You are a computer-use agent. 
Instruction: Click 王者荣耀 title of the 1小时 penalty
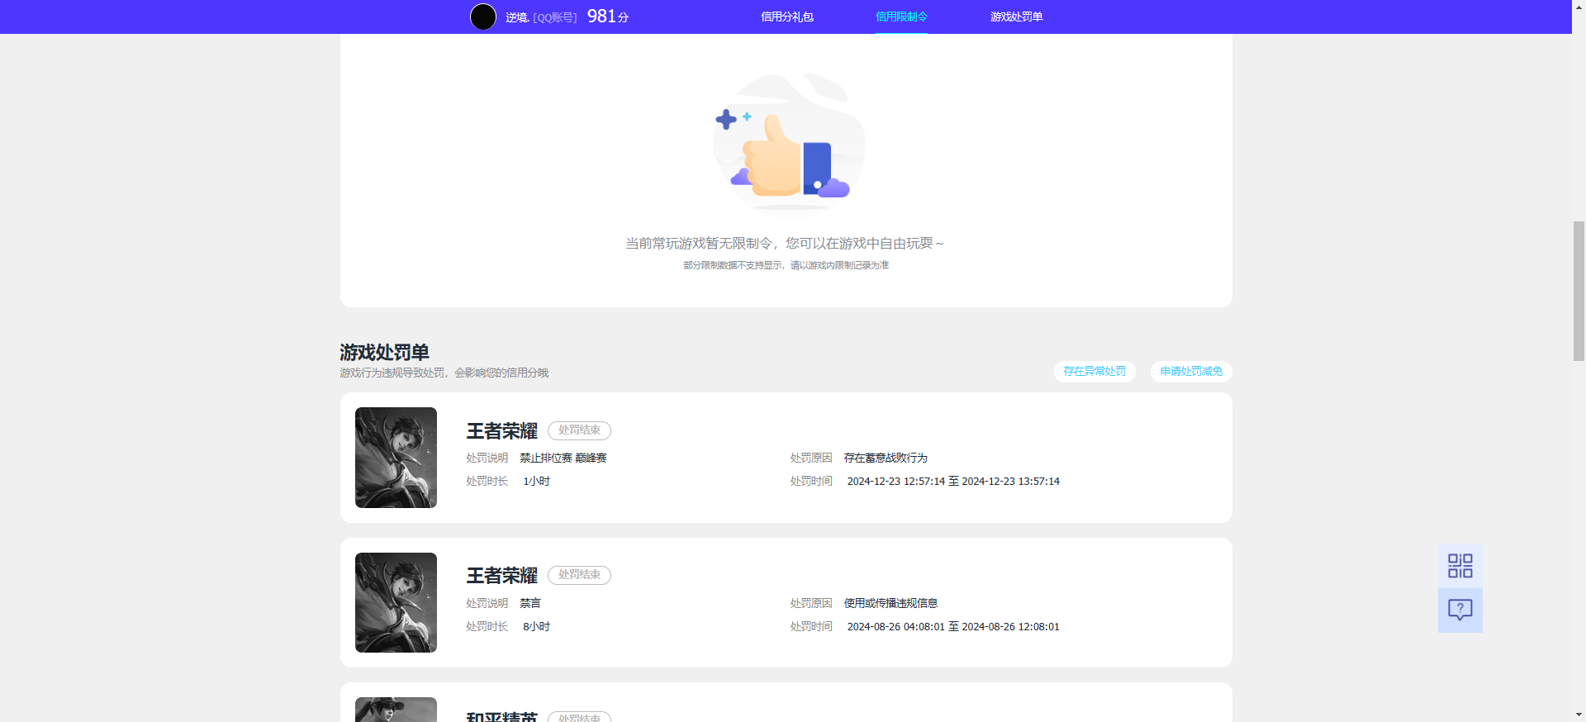coord(501,431)
